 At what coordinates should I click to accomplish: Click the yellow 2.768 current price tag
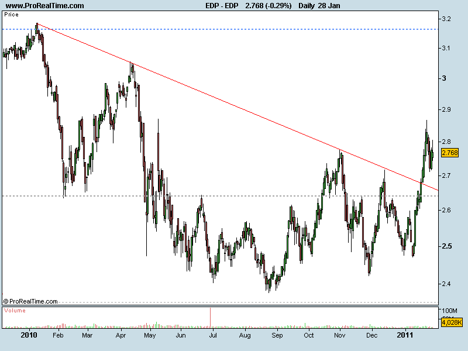[x=449, y=153]
